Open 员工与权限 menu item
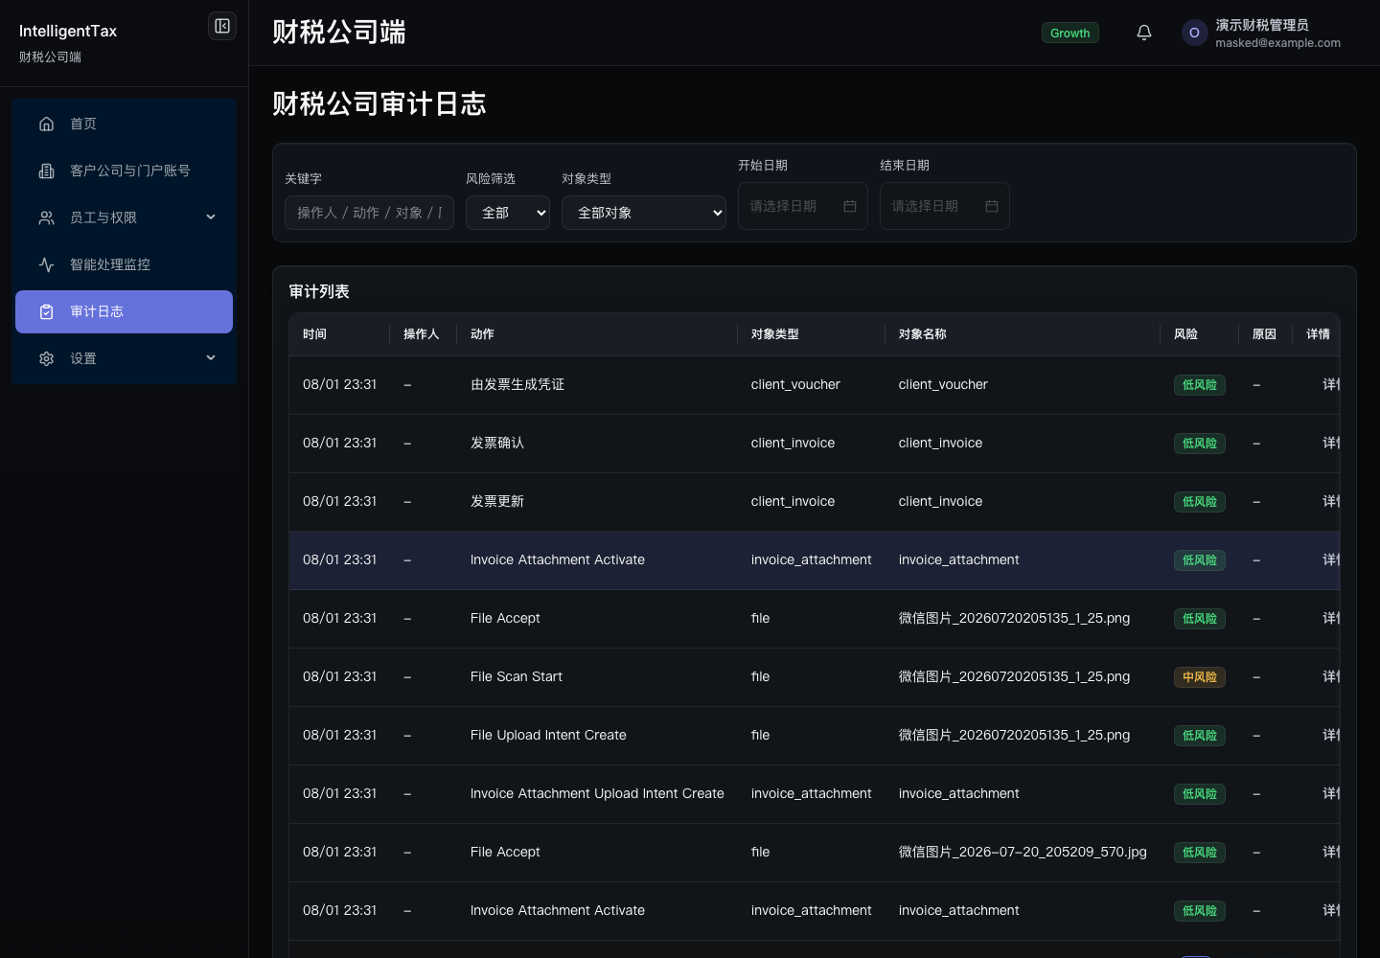The width and height of the screenshot is (1380, 958). click(124, 217)
